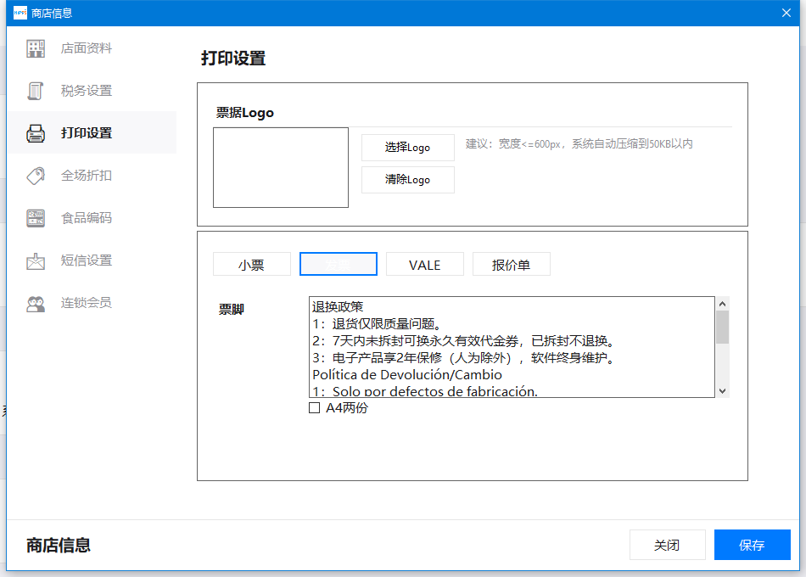
Task: Click the 连锁会员 people icon
Action: pos(36,304)
